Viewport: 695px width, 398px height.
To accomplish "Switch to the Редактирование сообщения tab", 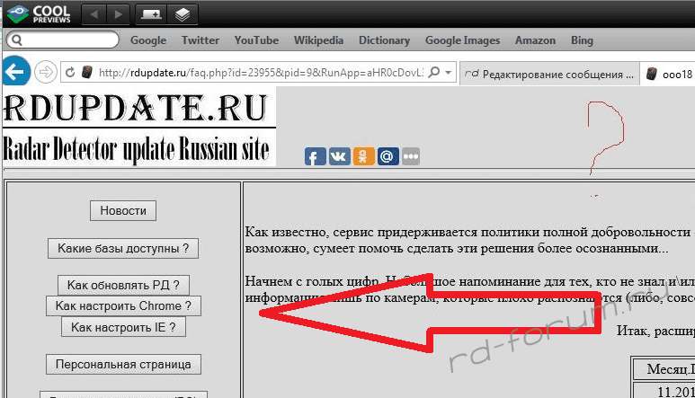I will coord(548,74).
